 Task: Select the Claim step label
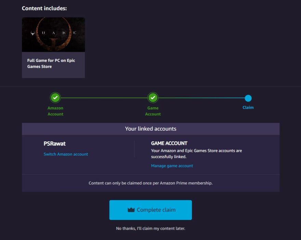248,108
